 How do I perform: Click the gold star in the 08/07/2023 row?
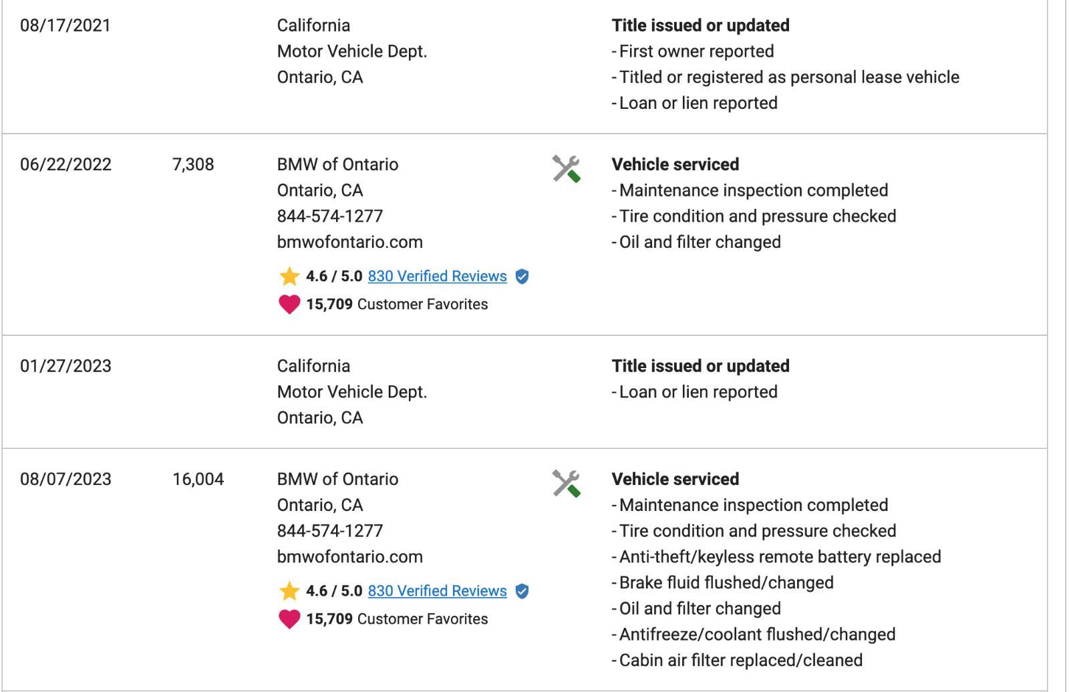289,590
